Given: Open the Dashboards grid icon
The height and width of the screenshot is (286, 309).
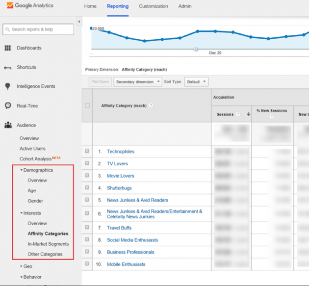Looking at the screenshot, I should tap(8, 48).
